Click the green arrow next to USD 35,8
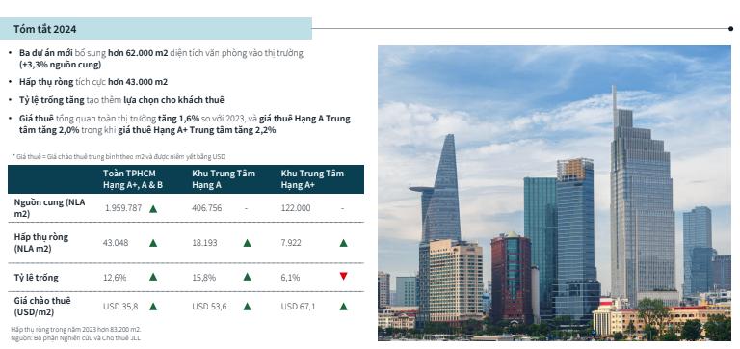 point(153,307)
